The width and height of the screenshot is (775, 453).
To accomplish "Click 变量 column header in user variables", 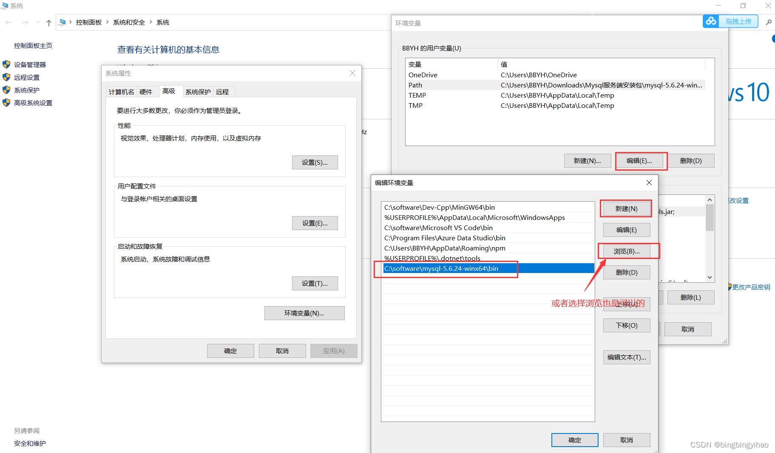I will pyautogui.click(x=452, y=64).
